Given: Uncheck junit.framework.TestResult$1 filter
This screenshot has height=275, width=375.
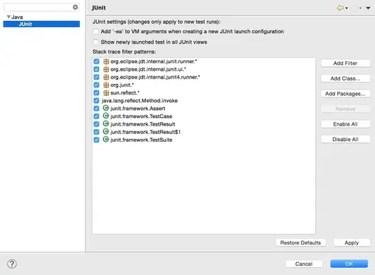Looking at the screenshot, I should [x=97, y=132].
